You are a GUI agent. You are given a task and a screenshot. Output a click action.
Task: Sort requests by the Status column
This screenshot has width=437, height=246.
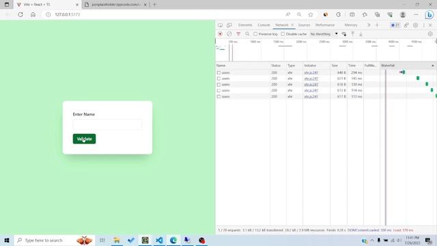pyautogui.click(x=278, y=66)
